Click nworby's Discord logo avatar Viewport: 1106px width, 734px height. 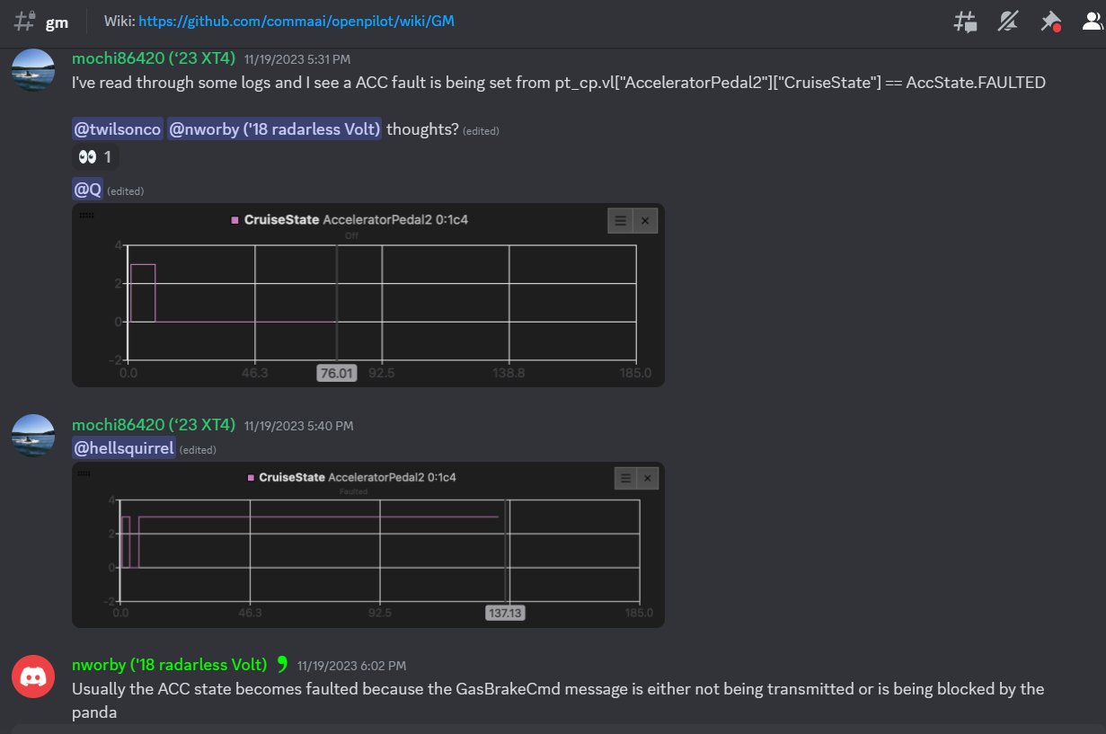click(x=33, y=676)
